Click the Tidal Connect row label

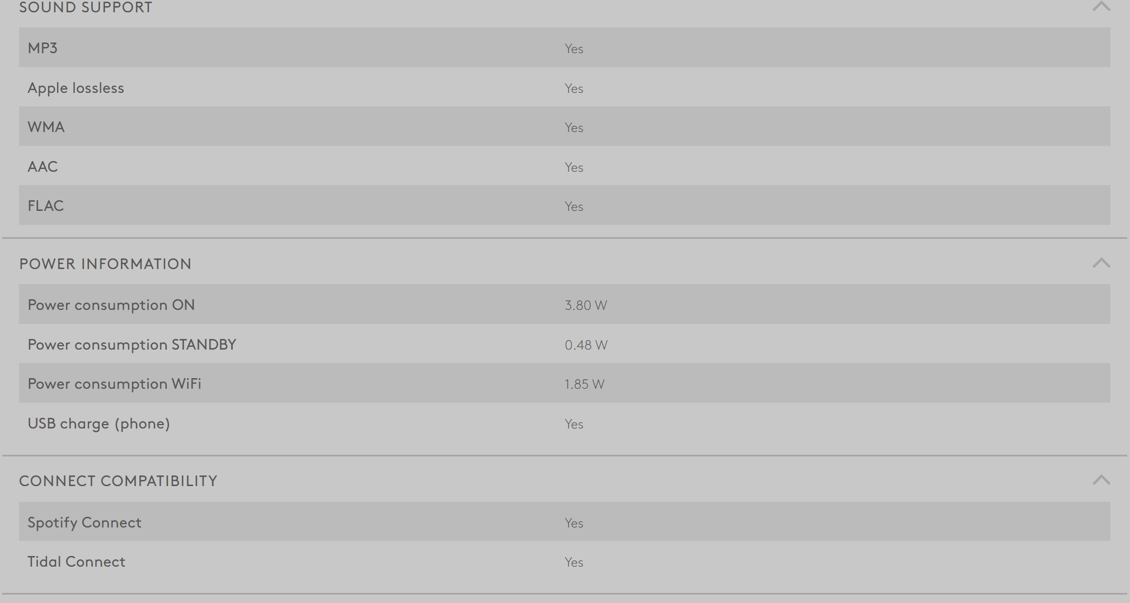pyautogui.click(x=76, y=562)
